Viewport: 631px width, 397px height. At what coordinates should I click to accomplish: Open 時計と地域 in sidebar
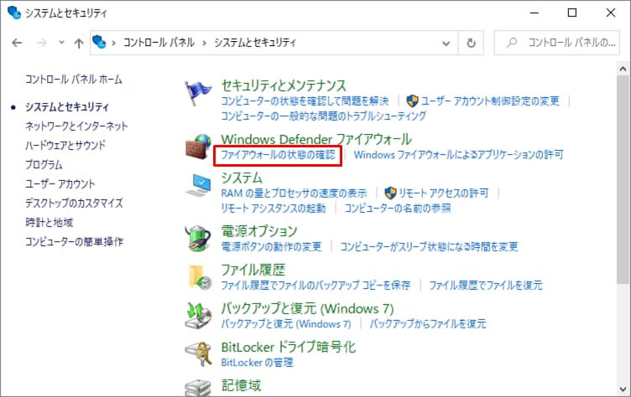50,222
